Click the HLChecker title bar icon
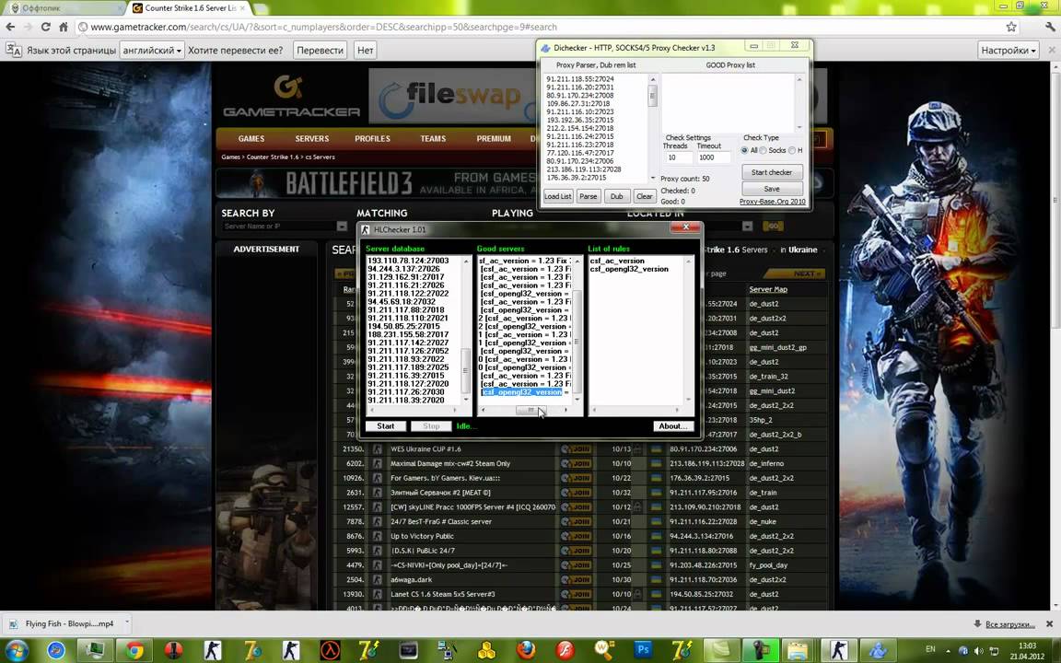This screenshot has height=663, width=1061. [x=366, y=230]
